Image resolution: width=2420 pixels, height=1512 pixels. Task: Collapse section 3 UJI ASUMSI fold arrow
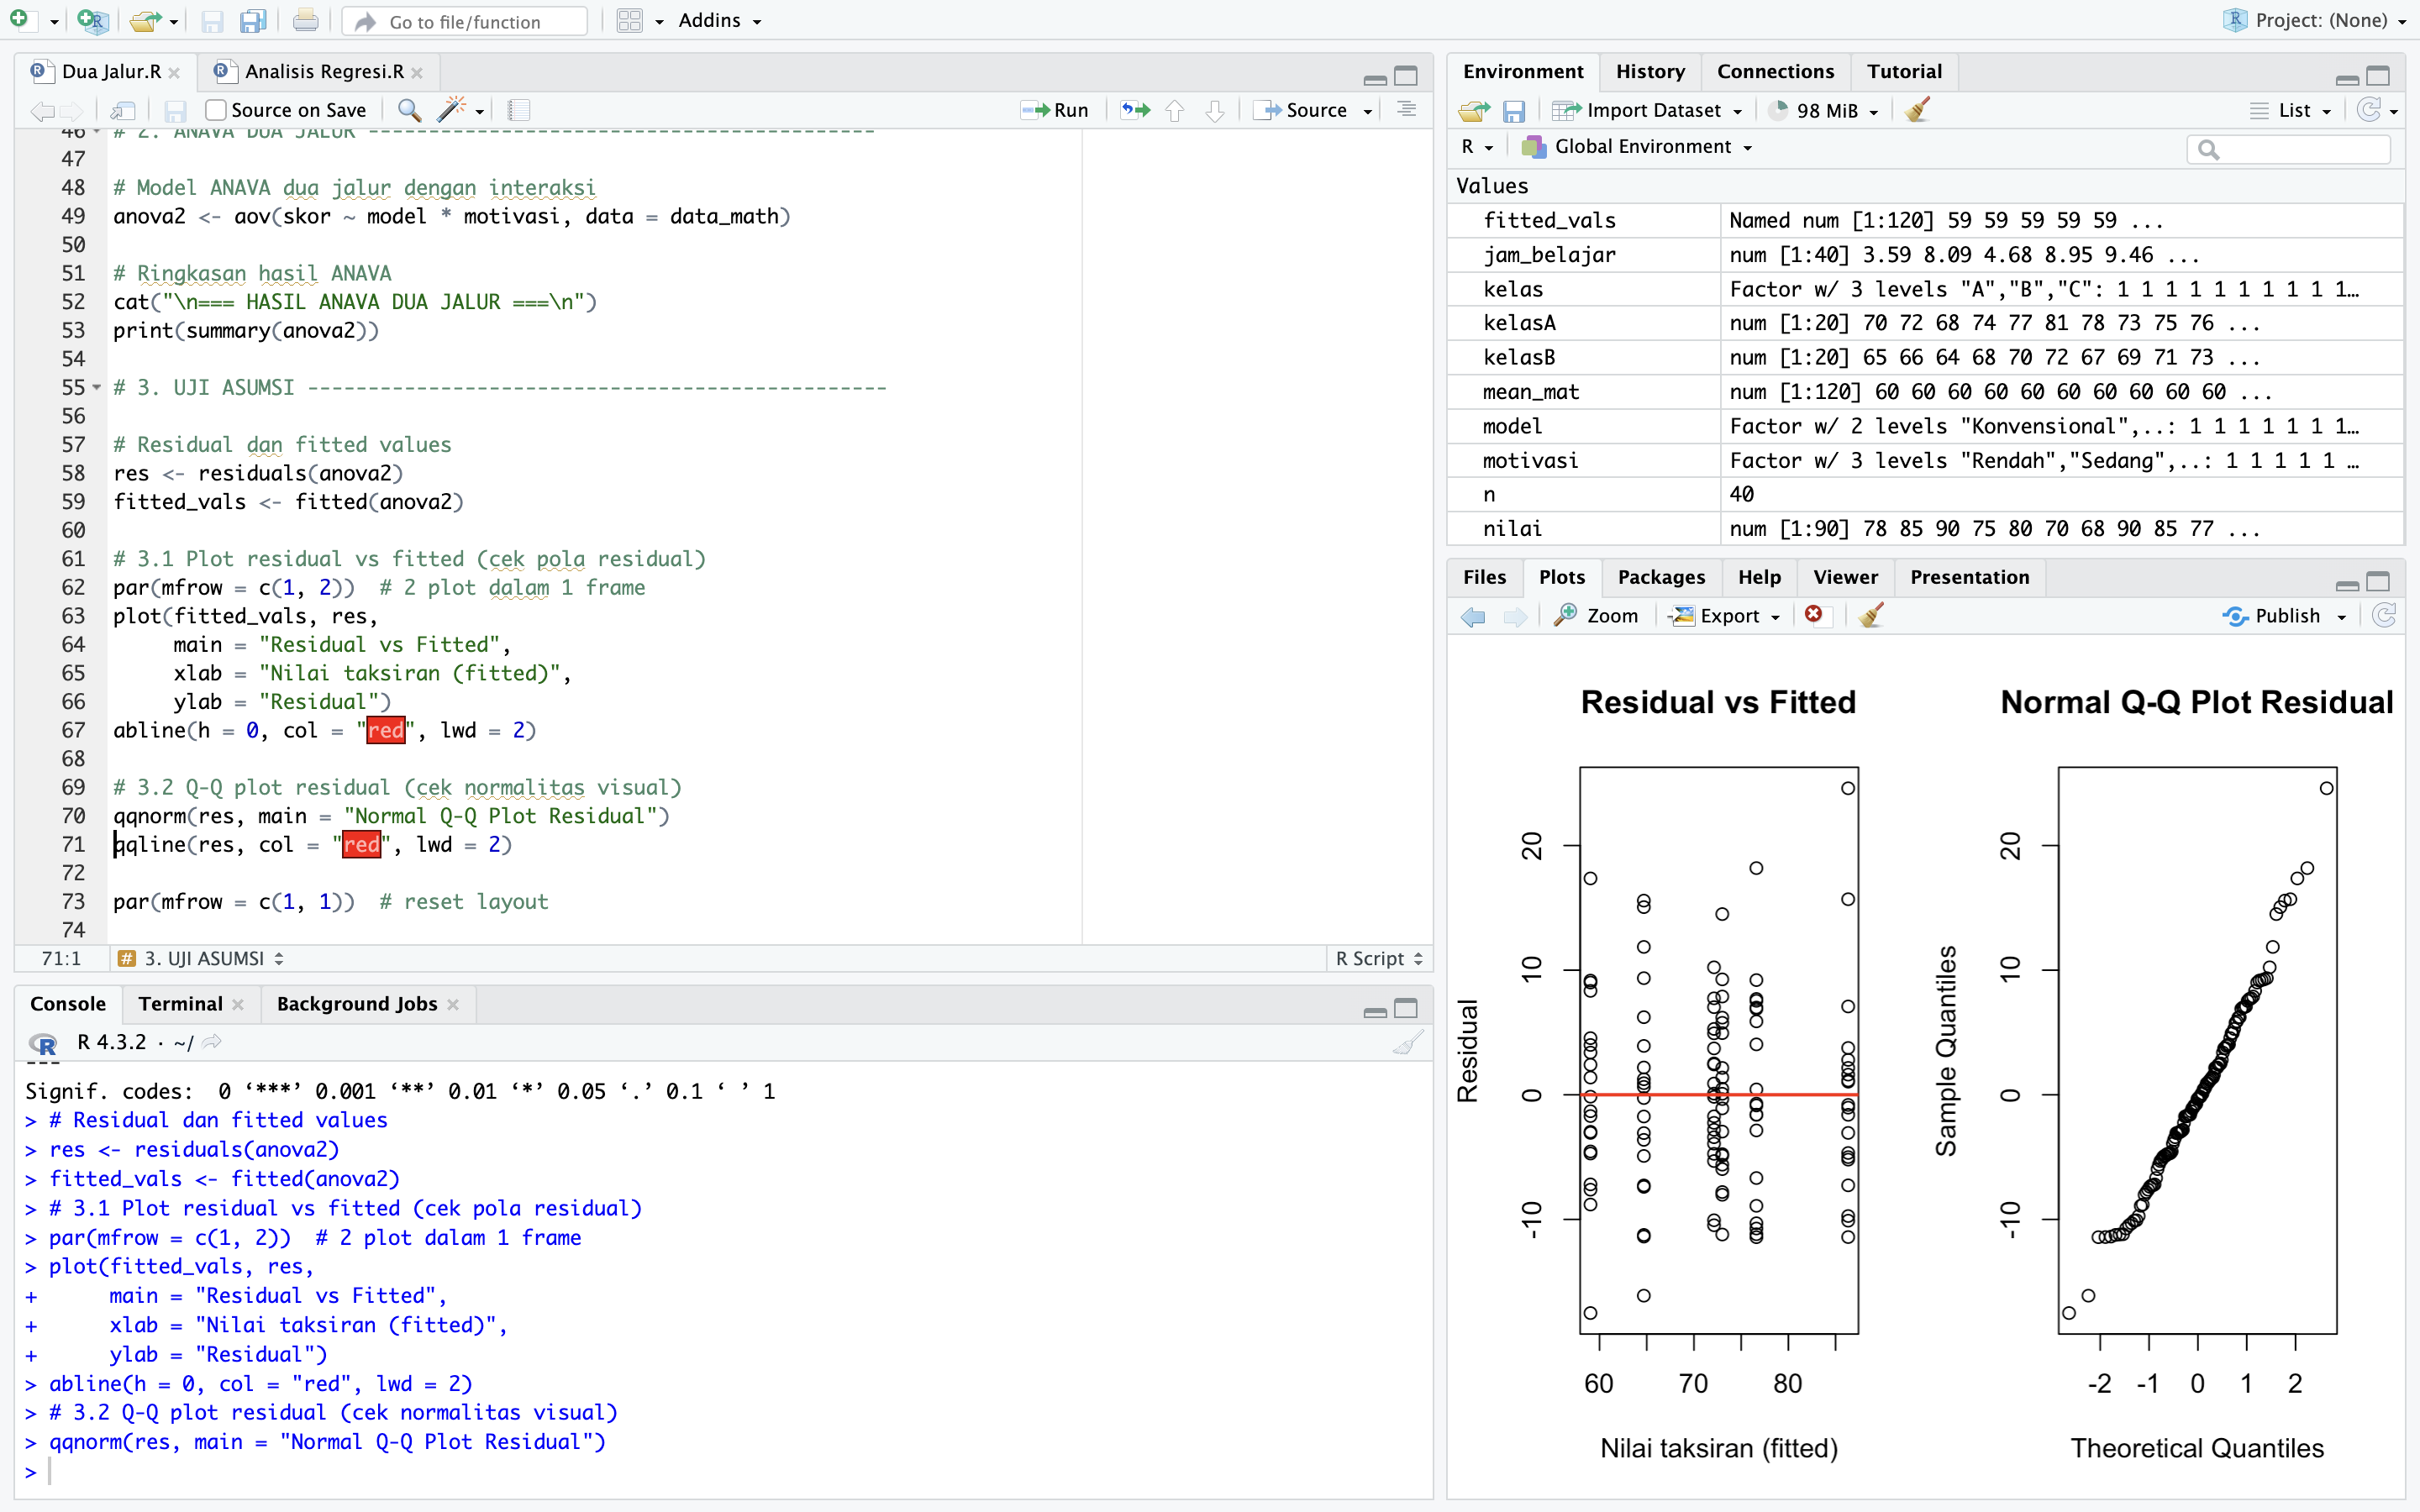(97, 387)
